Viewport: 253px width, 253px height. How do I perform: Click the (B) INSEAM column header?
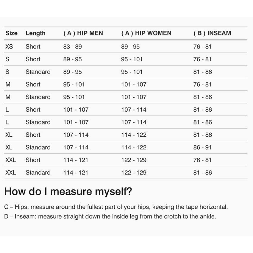[x=212, y=33]
